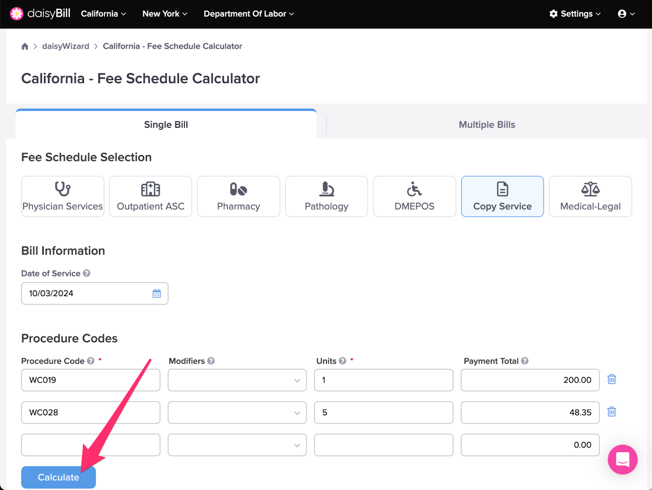This screenshot has width=652, height=490.
Task: Click the Units field for WC028
Action: 383,412
